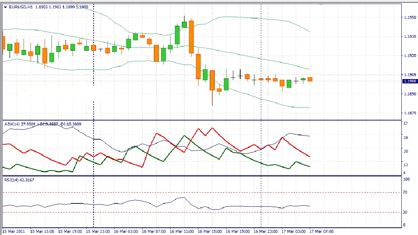Select the highlighted 1.1900 current price tag
Image resolution: width=418 pixels, height=235 pixels.
coord(410,81)
